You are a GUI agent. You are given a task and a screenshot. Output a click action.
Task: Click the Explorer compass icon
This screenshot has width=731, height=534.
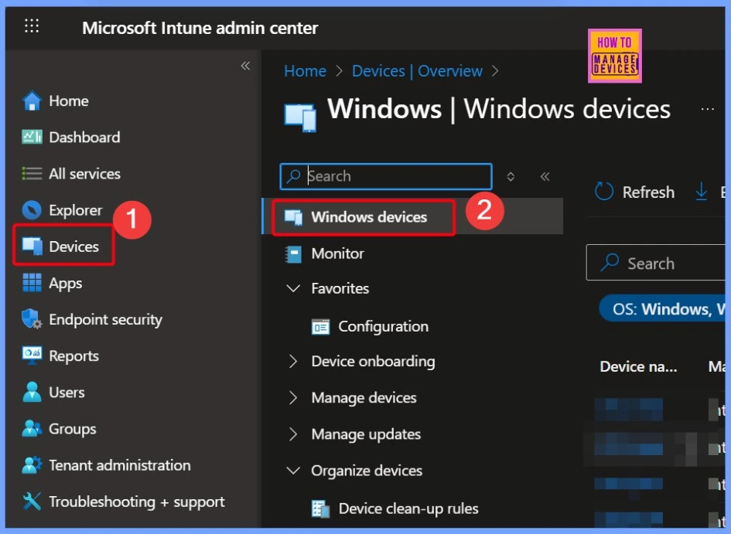32,210
